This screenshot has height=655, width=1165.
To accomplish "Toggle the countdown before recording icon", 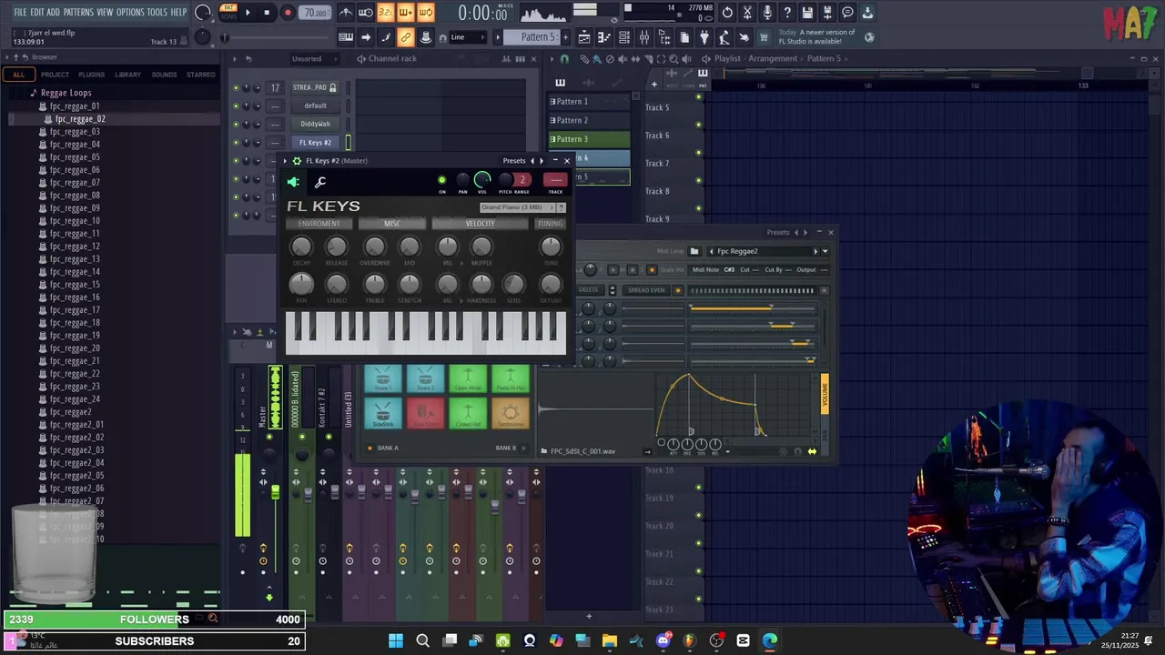I will pyautogui.click(x=385, y=13).
